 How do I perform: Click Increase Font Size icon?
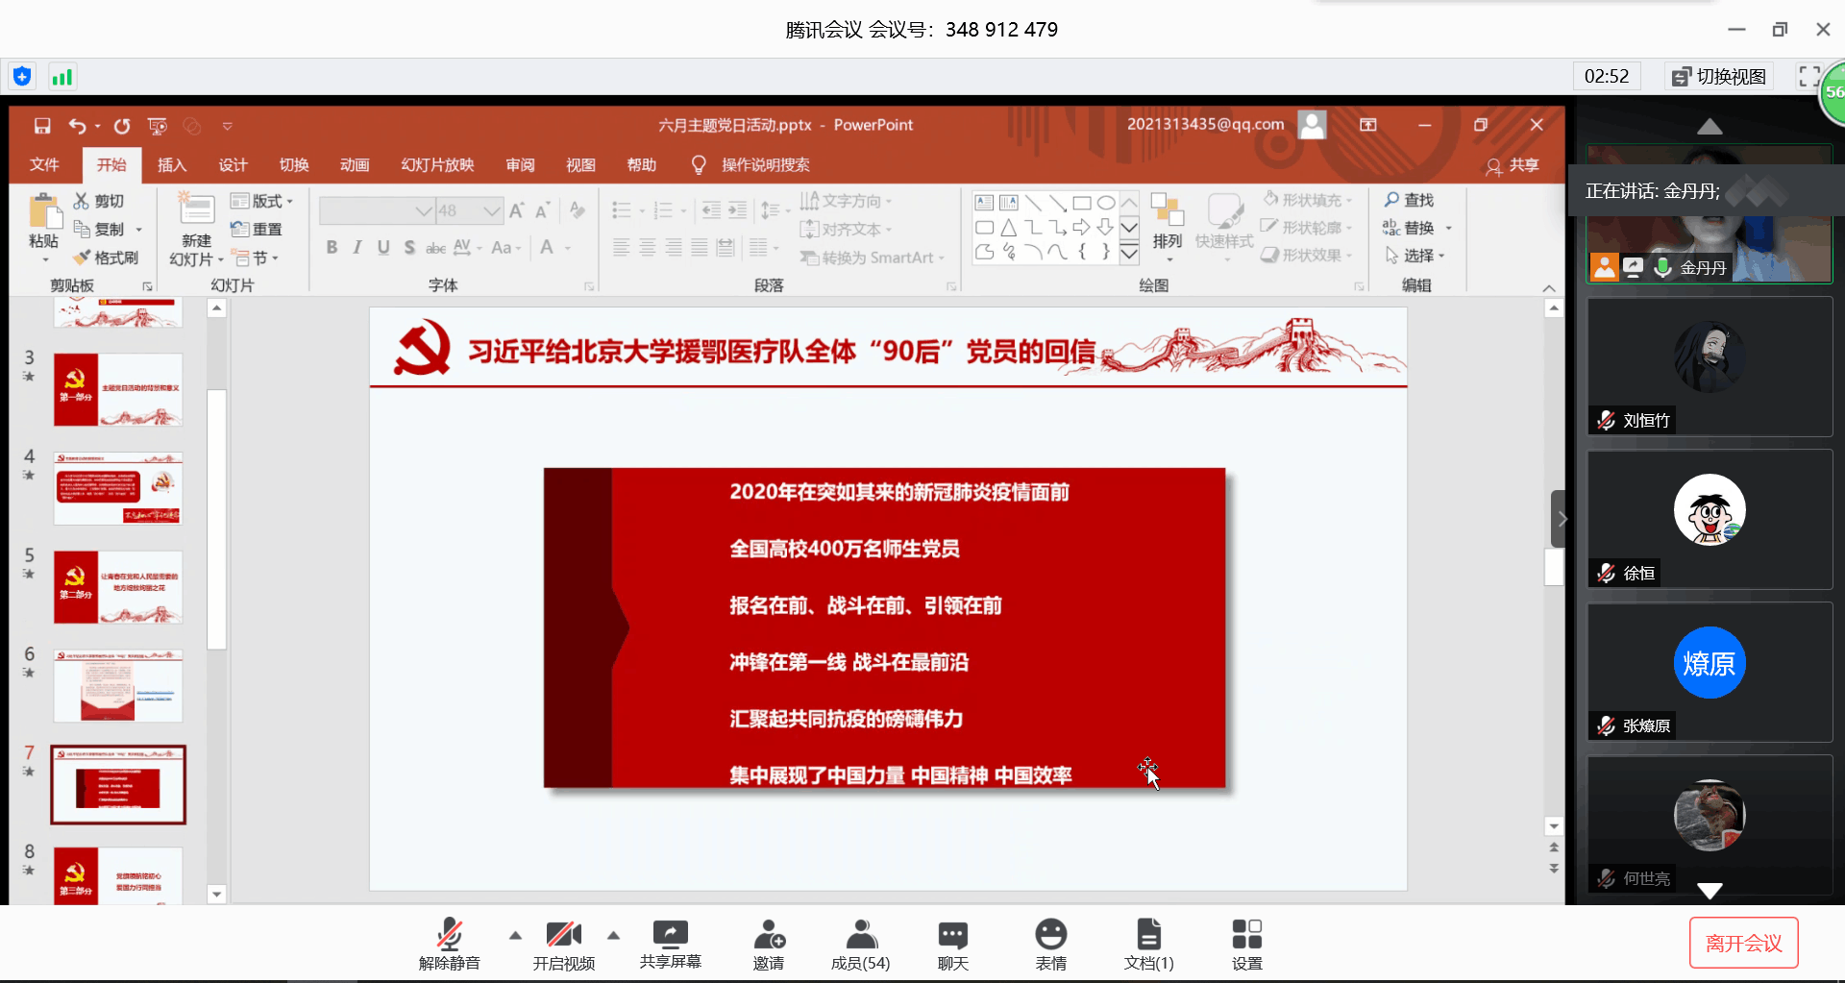pos(517,210)
